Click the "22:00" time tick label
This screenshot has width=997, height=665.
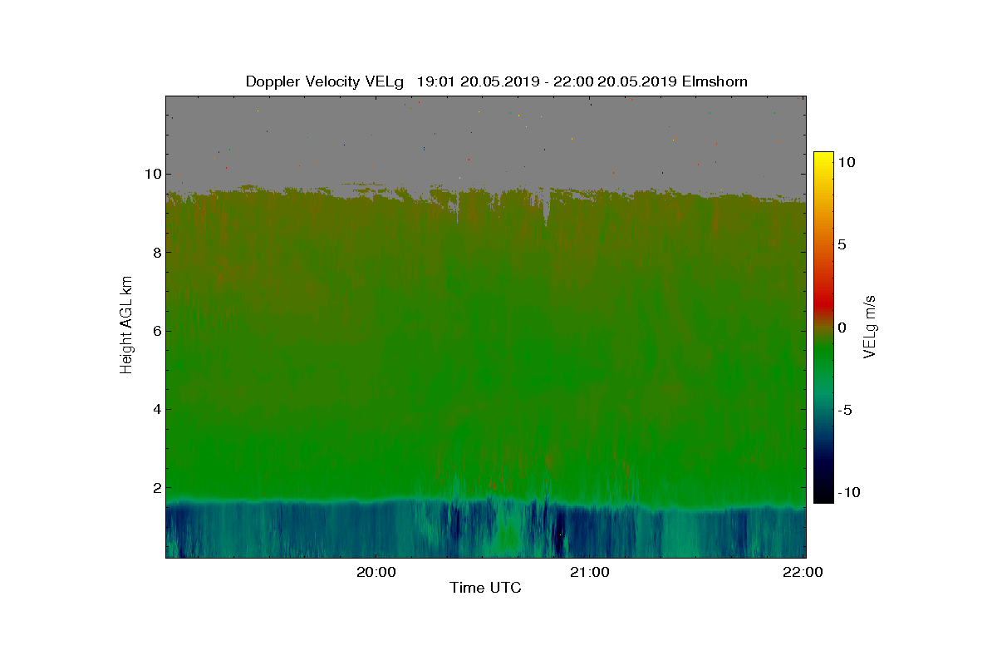coord(803,572)
